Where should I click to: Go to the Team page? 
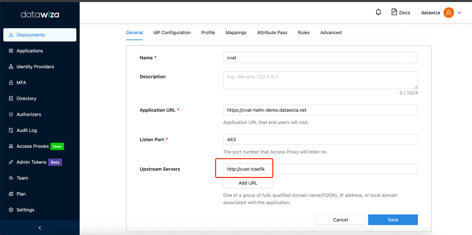(x=40, y=178)
